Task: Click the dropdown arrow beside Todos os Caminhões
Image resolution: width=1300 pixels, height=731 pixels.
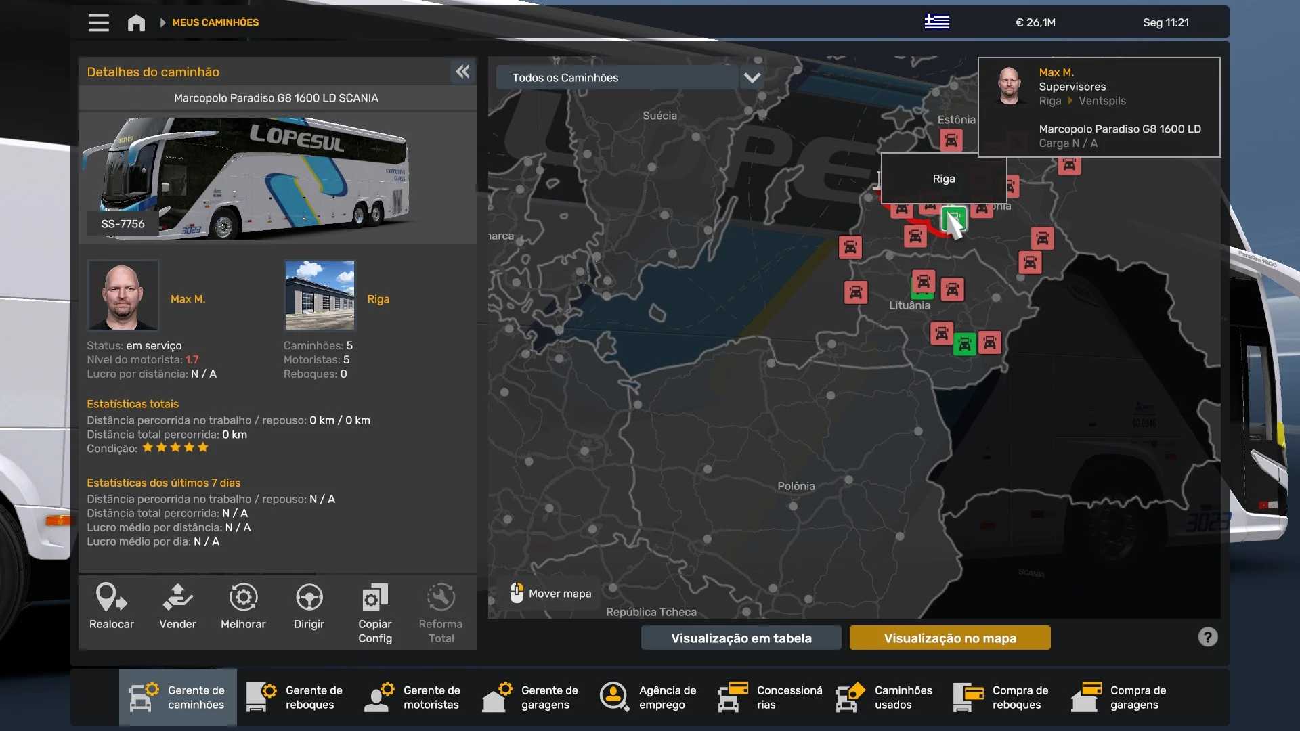Action: 752,78
